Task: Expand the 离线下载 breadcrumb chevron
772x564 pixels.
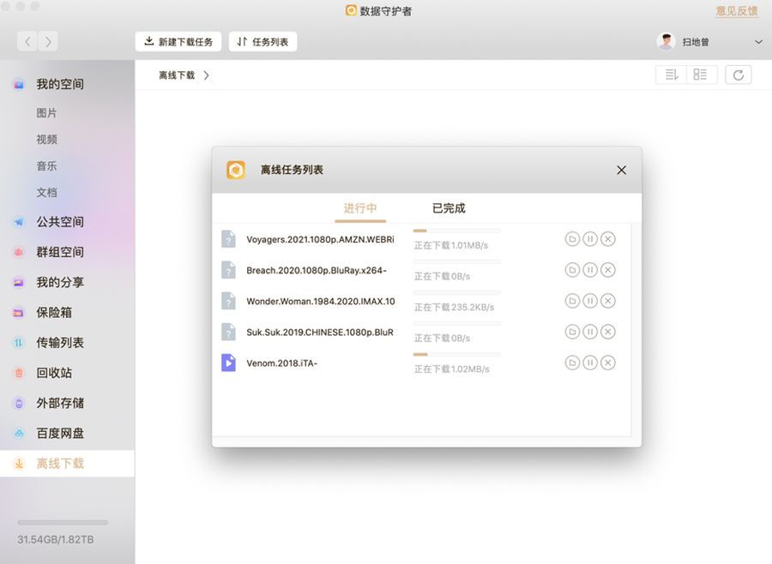Action: pos(207,75)
